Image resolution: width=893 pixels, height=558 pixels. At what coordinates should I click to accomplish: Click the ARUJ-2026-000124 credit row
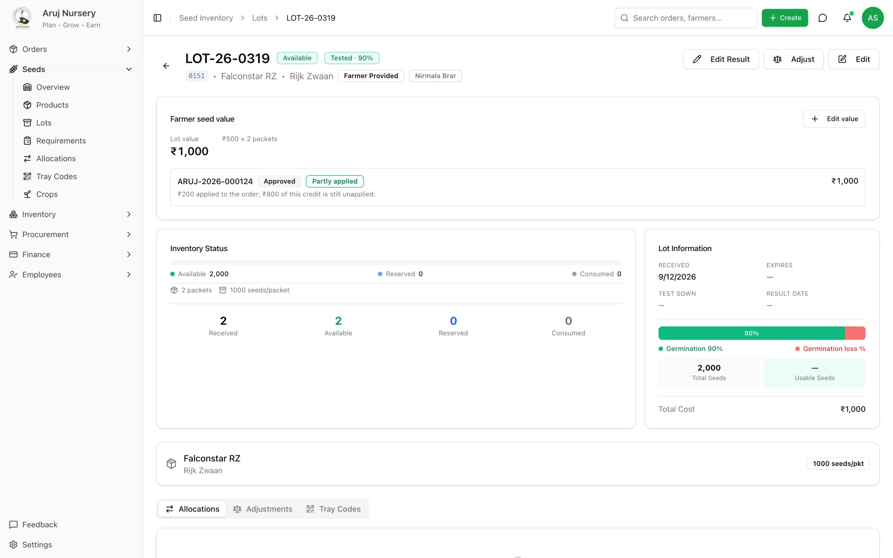[x=518, y=187]
